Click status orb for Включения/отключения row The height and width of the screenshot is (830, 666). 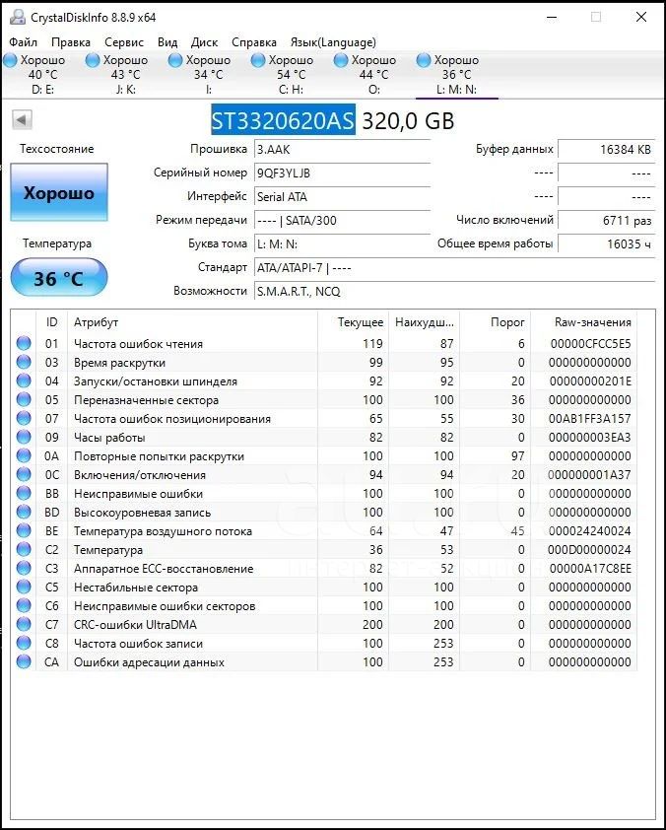coord(24,475)
